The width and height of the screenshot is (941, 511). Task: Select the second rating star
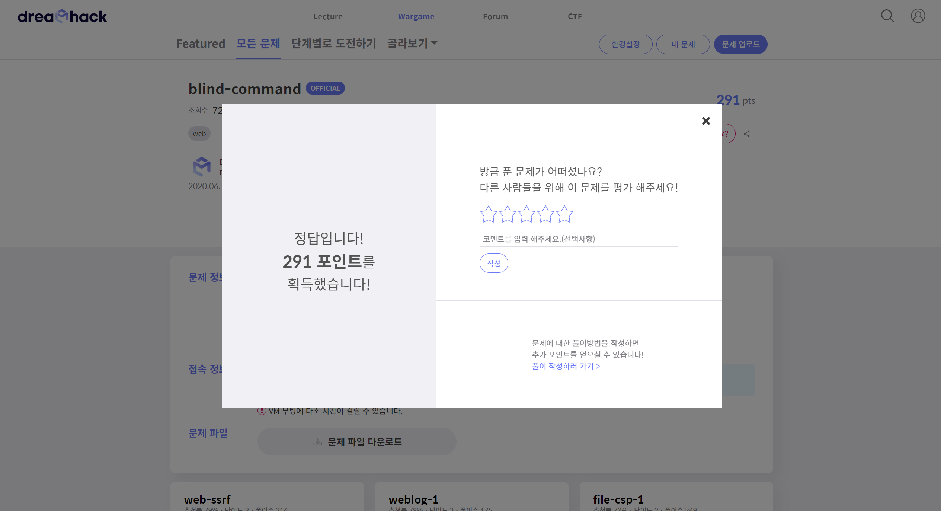pyautogui.click(x=507, y=214)
